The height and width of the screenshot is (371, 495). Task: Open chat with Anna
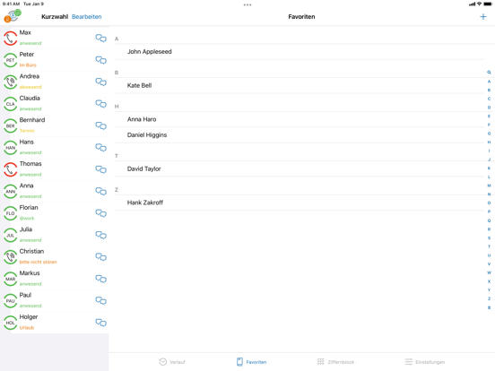tap(101, 191)
